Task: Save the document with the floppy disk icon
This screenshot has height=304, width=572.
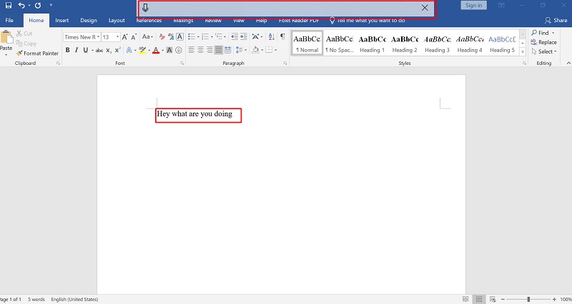Action: 9,5
